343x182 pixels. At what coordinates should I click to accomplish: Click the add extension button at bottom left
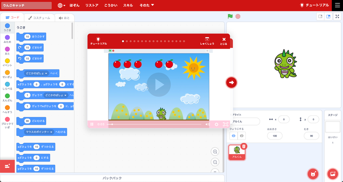[7, 166]
